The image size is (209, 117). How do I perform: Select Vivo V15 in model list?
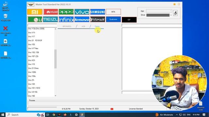point(32,32)
